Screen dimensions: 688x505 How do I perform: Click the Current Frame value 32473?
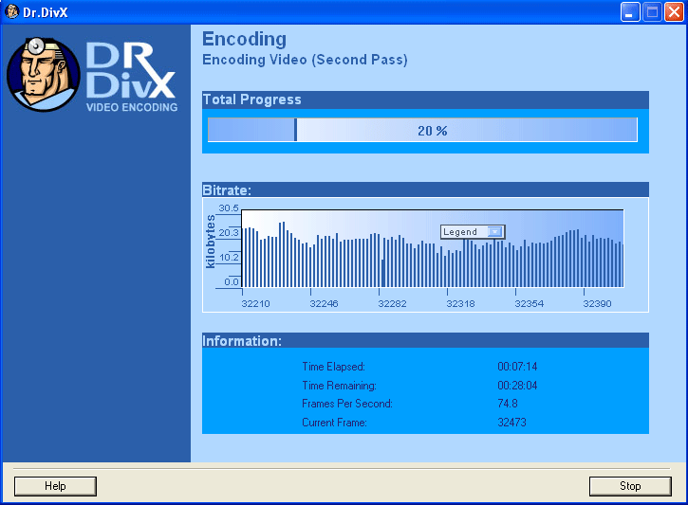[x=511, y=423]
